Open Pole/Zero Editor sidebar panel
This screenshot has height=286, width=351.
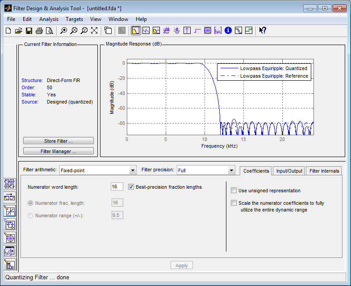(10, 238)
